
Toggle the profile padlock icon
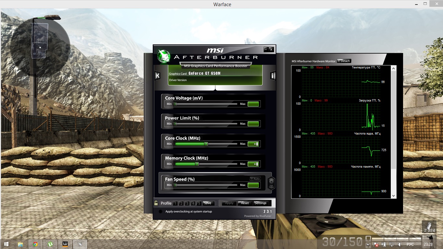[156, 203]
